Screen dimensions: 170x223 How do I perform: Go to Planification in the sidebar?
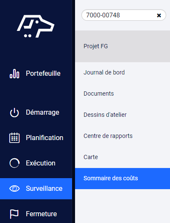pos(45,138)
